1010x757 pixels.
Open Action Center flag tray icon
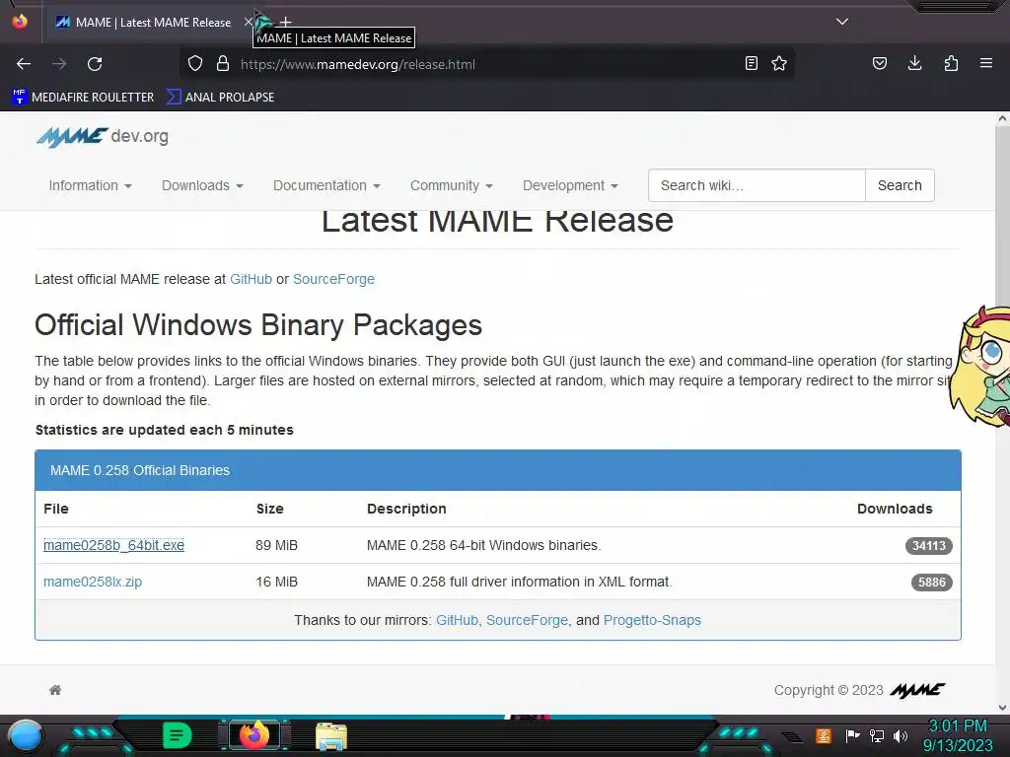click(x=852, y=735)
